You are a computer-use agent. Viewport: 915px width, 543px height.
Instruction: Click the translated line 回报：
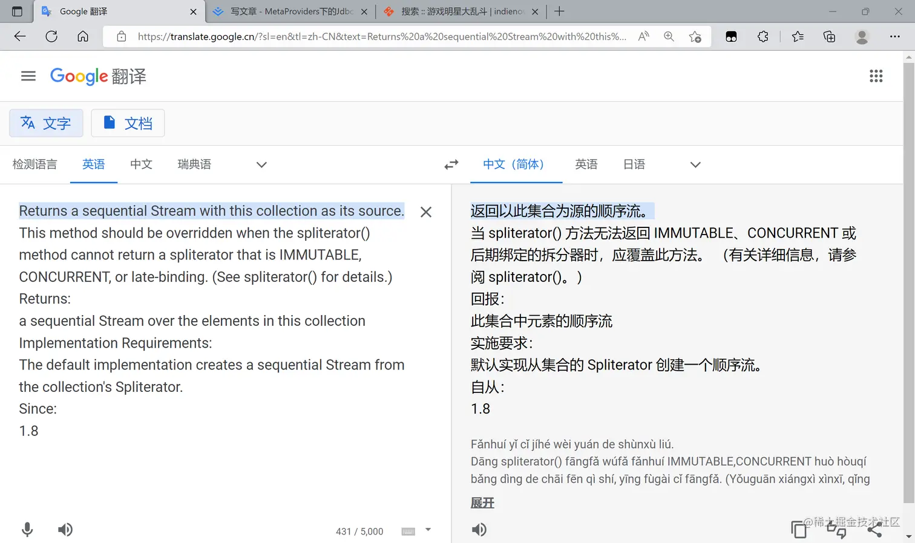pyautogui.click(x=488, y=299)
